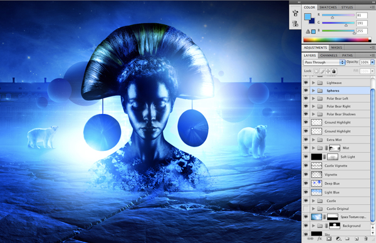The height and width of the screenshot is (243, 376).
Task: Toggle visibility of Polar Bear Left
Action: [306, 98]
